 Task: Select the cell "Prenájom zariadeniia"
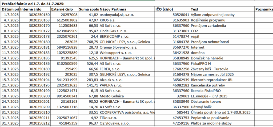click(x=222, y=26)
